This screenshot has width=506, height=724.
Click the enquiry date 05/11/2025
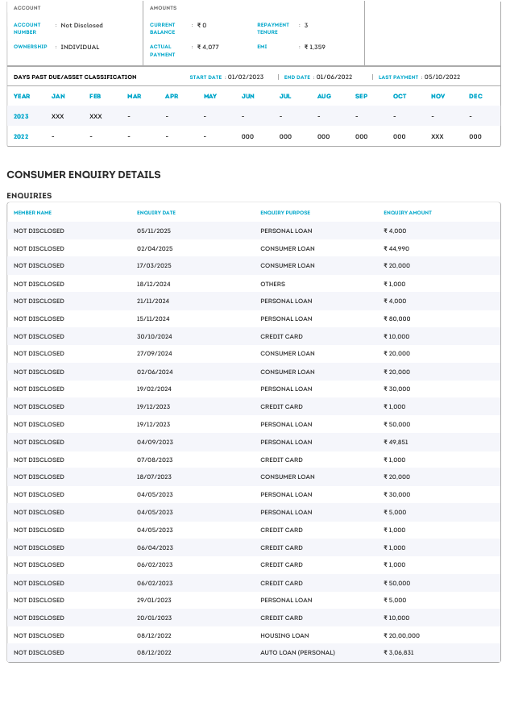pyautogui.click(x=154, y=231)
